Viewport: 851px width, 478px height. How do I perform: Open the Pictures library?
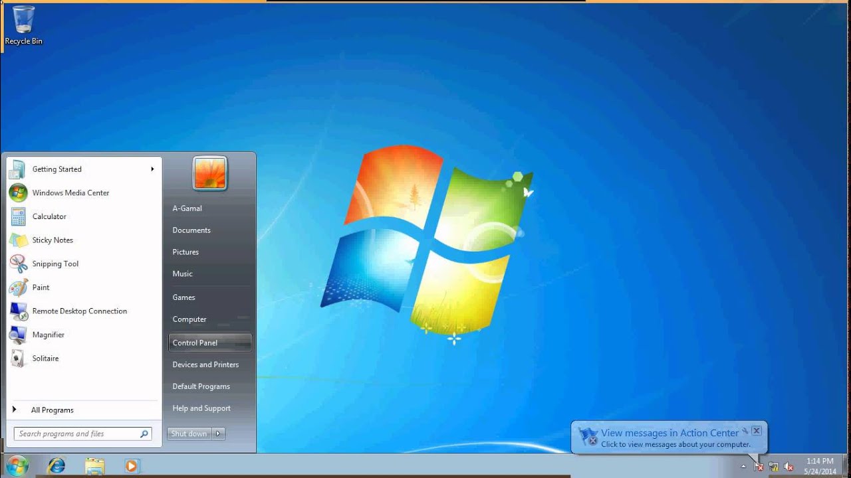pyautogui.click(x=210, y=252)
